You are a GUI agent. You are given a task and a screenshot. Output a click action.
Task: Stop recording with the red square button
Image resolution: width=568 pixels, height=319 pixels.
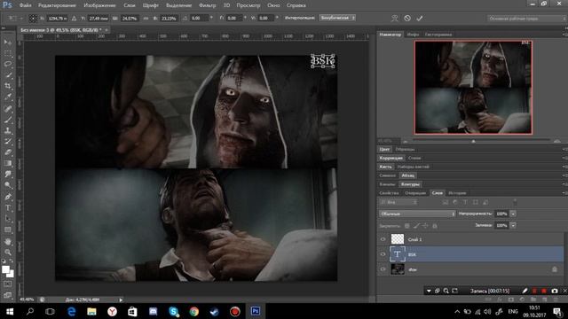[x=544, y=291]
